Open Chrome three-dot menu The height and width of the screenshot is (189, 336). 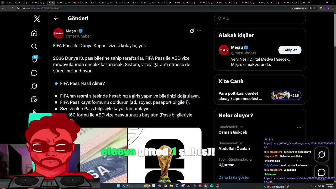[x=333, y=8]
